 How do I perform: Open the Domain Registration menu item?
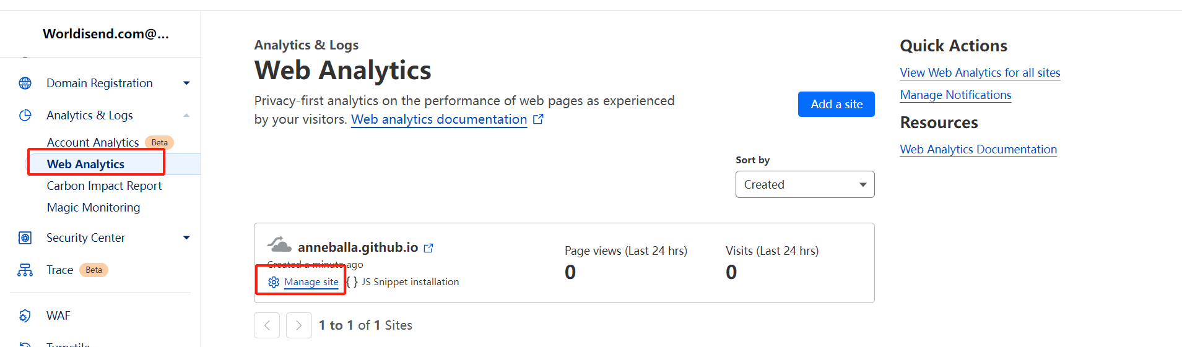click(100, 84)
